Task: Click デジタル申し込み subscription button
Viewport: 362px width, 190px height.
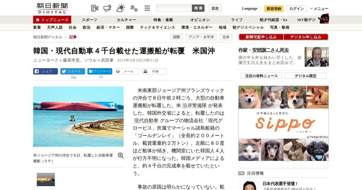Action: [306, 37]
